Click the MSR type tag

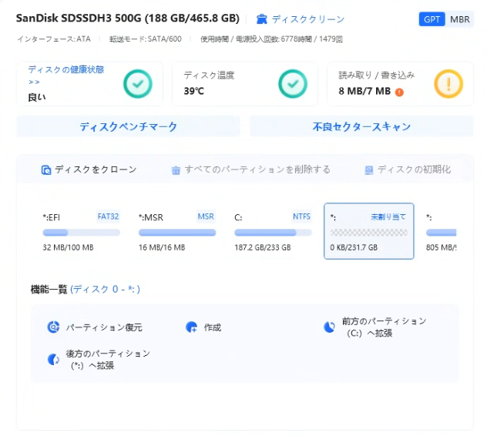(x=206, y=216)
